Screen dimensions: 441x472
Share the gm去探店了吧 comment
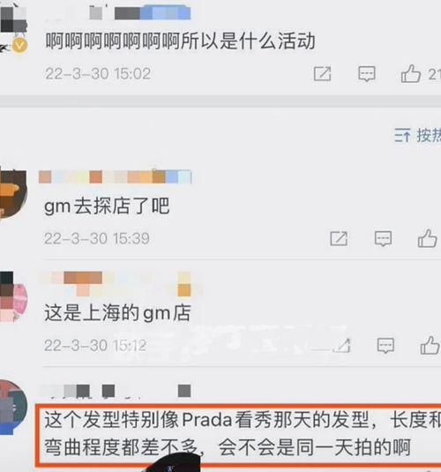click(x=339, y=239)
